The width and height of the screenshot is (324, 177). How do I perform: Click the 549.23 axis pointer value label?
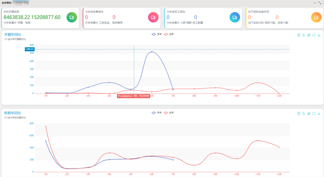point(30,49)
